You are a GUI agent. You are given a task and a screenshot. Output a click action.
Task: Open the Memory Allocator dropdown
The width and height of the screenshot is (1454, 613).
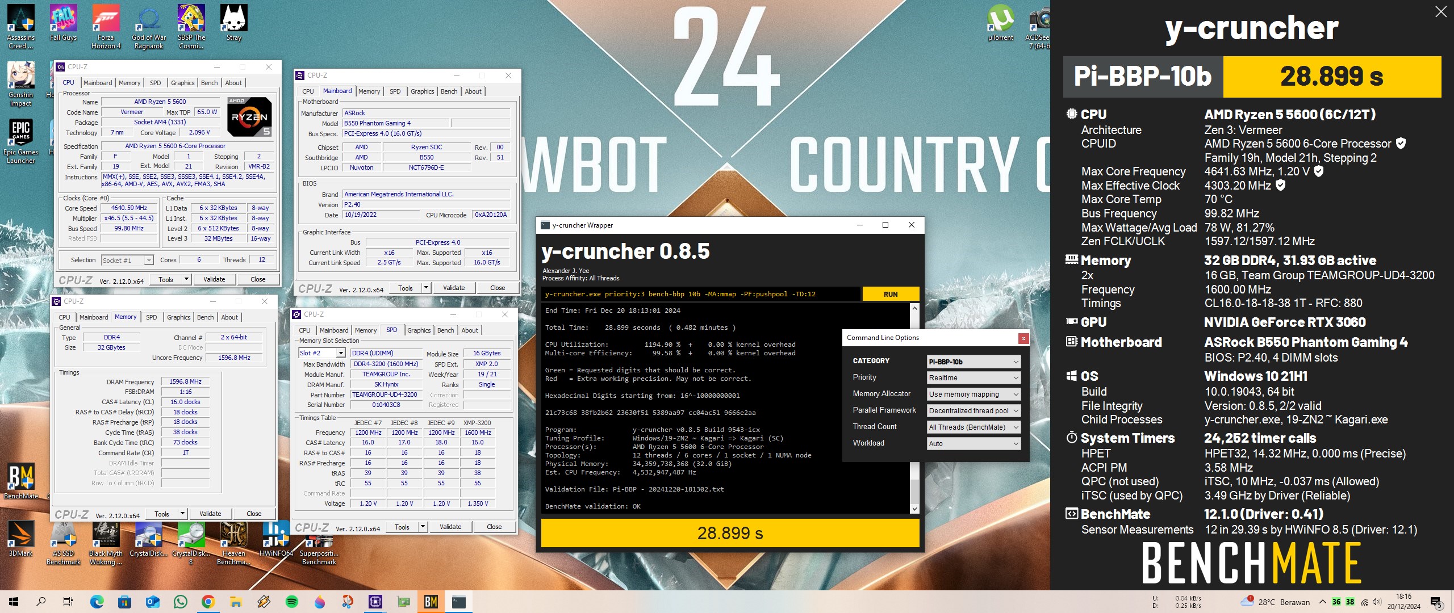click(973, 394)
